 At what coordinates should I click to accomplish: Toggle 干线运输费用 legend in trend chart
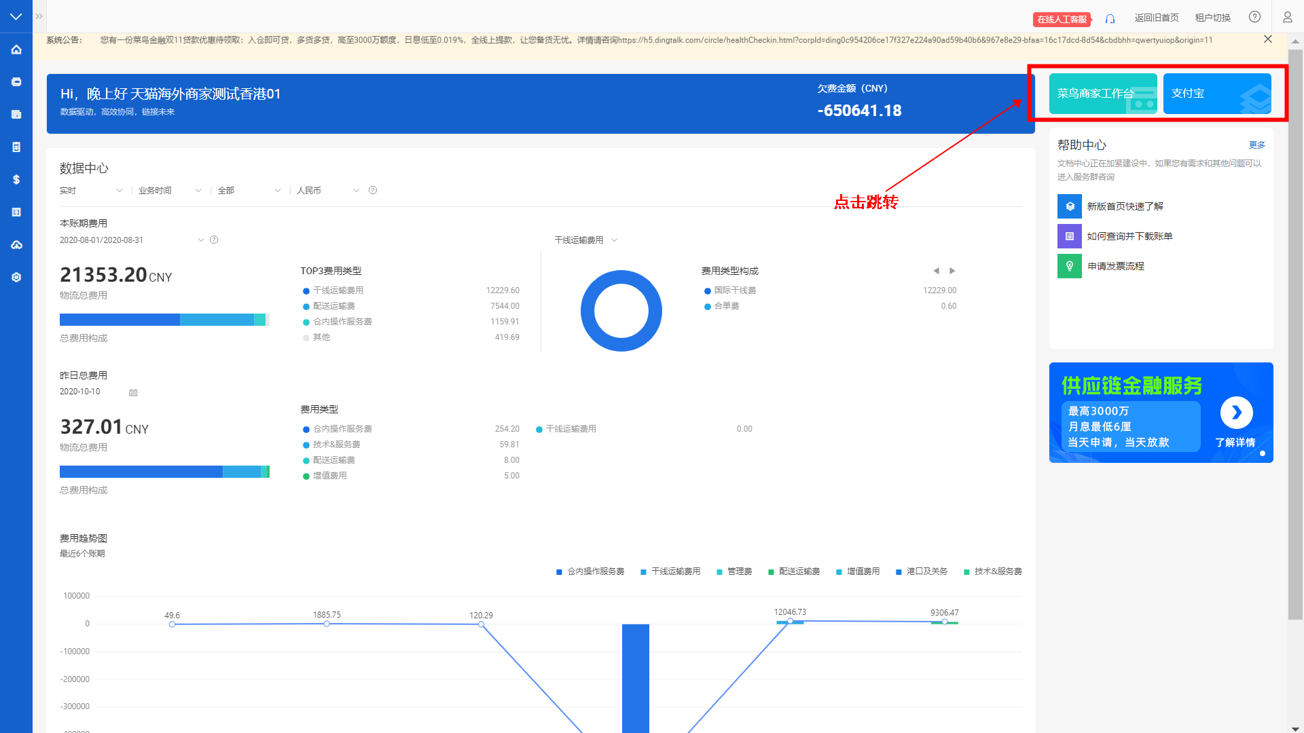point(670,571)
